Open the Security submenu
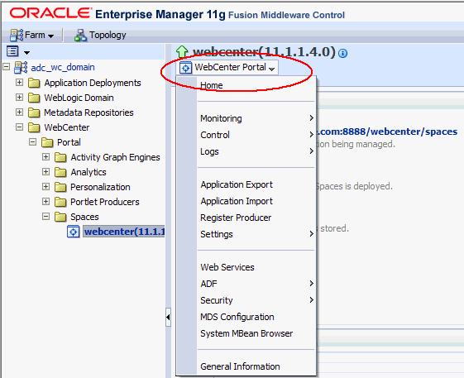 256,300
